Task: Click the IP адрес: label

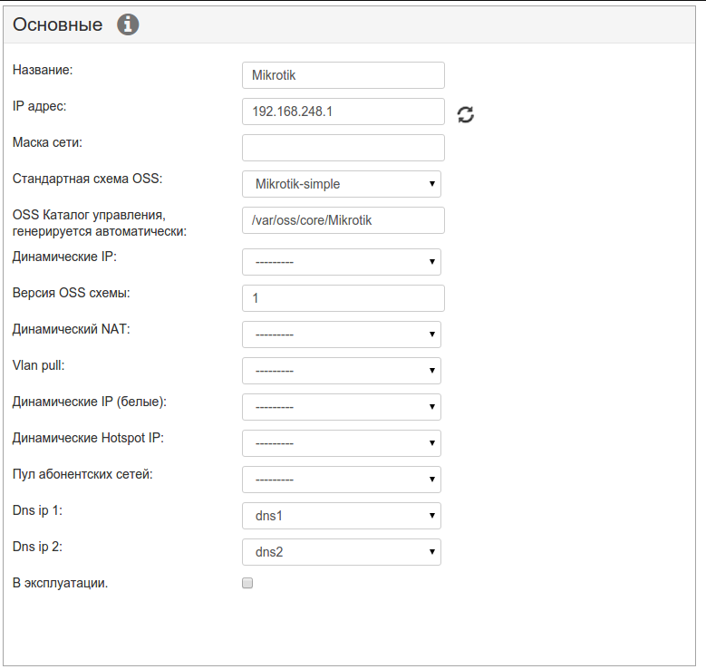Action: pyautogui.click(x=39, y=106)
